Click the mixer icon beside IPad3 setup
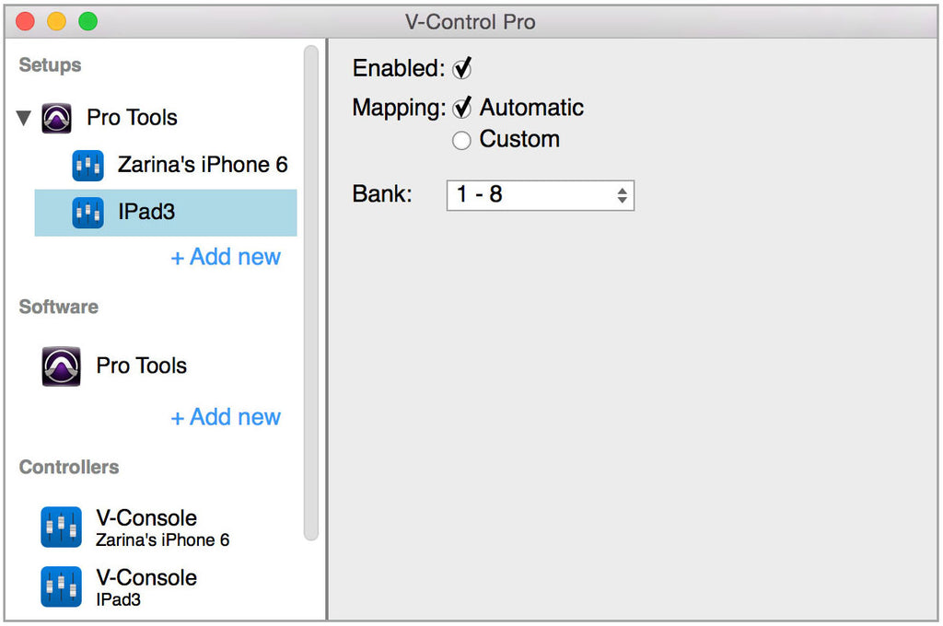 click(87, 213)
